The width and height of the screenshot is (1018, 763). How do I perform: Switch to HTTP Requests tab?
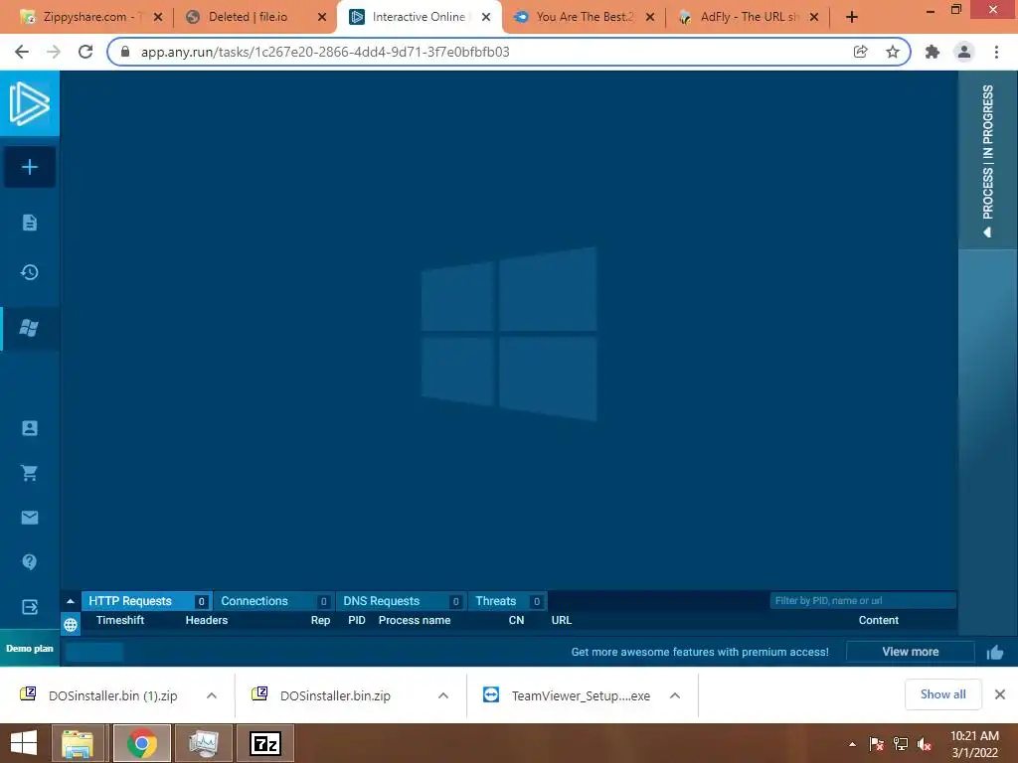pos(147,601)
